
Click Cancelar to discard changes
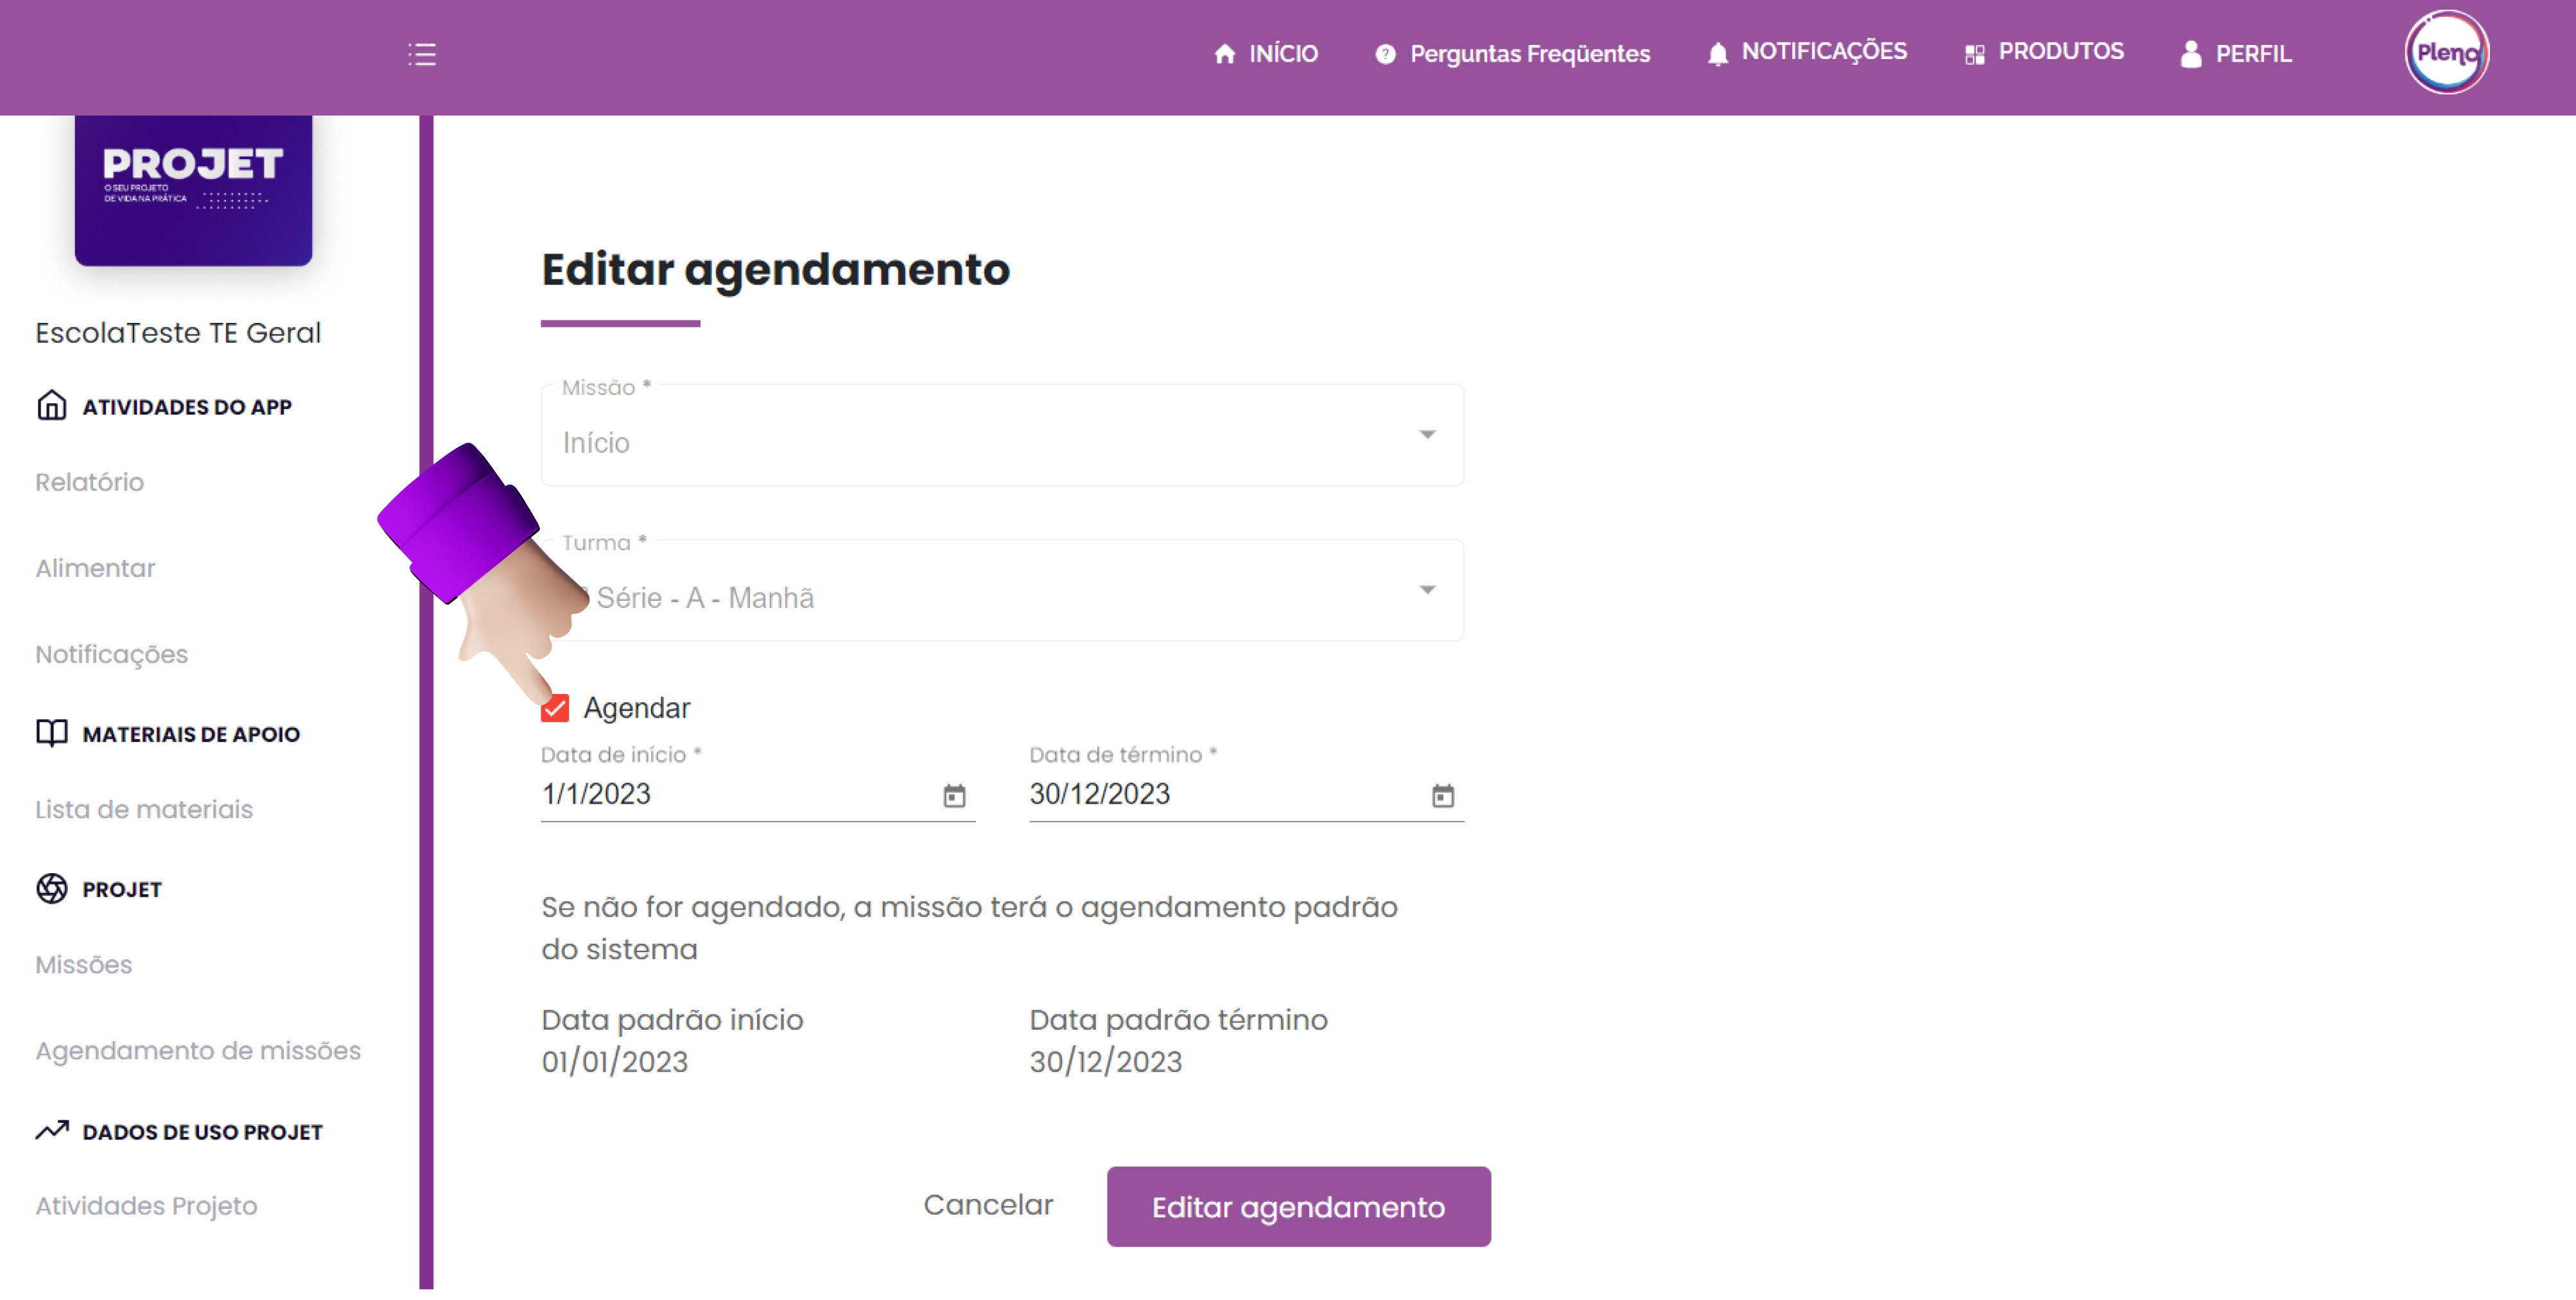pyautogui.click(x=988, y=1205)
